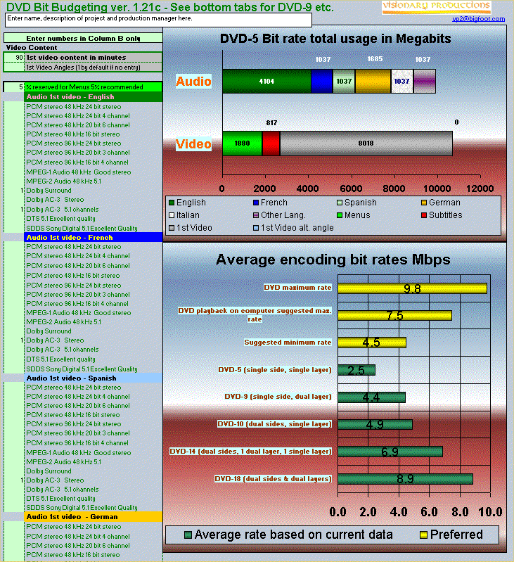
Task: Select the DVD-9 4.4 rate bar
Action: 371,397
